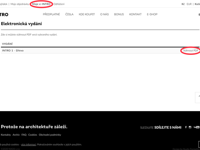
Task: Open the BONUS menu item
Action: click(x=119, y=14)
